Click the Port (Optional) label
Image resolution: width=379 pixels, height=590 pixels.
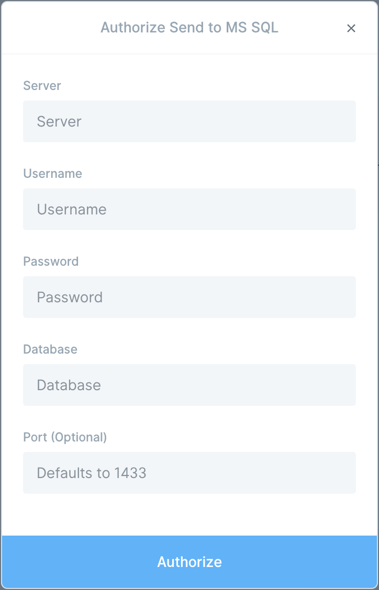65,437
